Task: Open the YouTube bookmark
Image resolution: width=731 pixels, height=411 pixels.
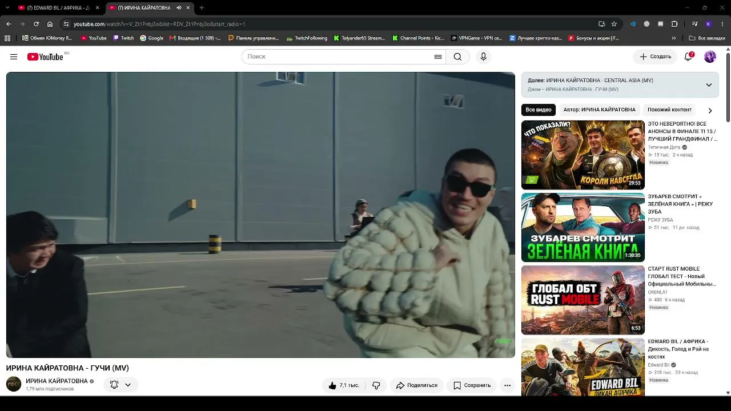Action: (x=94, y=38)
